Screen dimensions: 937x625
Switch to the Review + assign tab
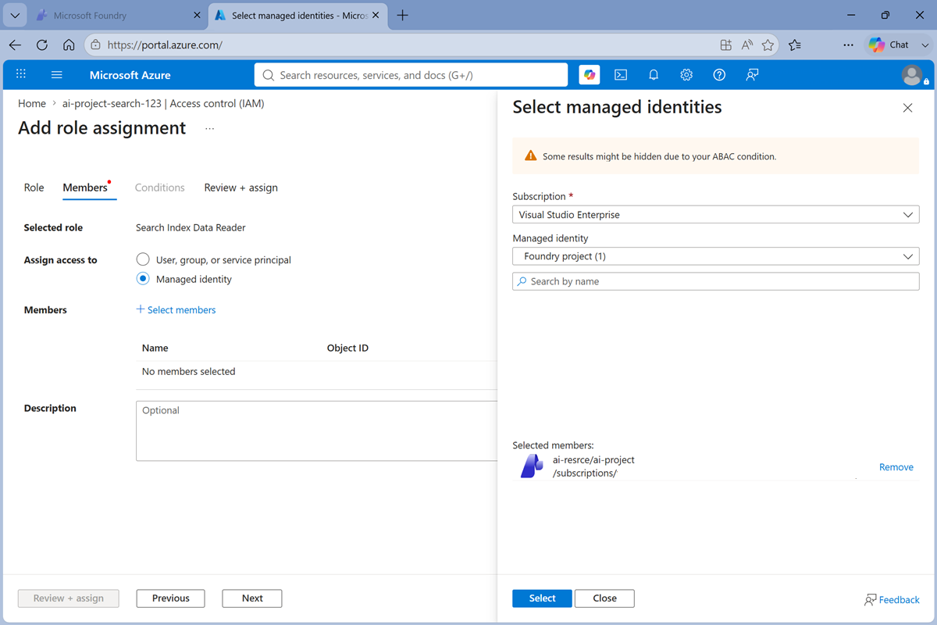pos(240,187)
